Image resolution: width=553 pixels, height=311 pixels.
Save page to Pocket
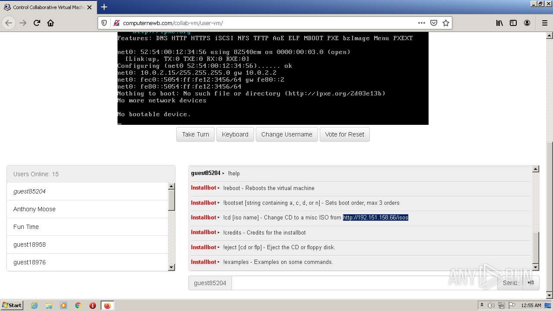point(434,23)
